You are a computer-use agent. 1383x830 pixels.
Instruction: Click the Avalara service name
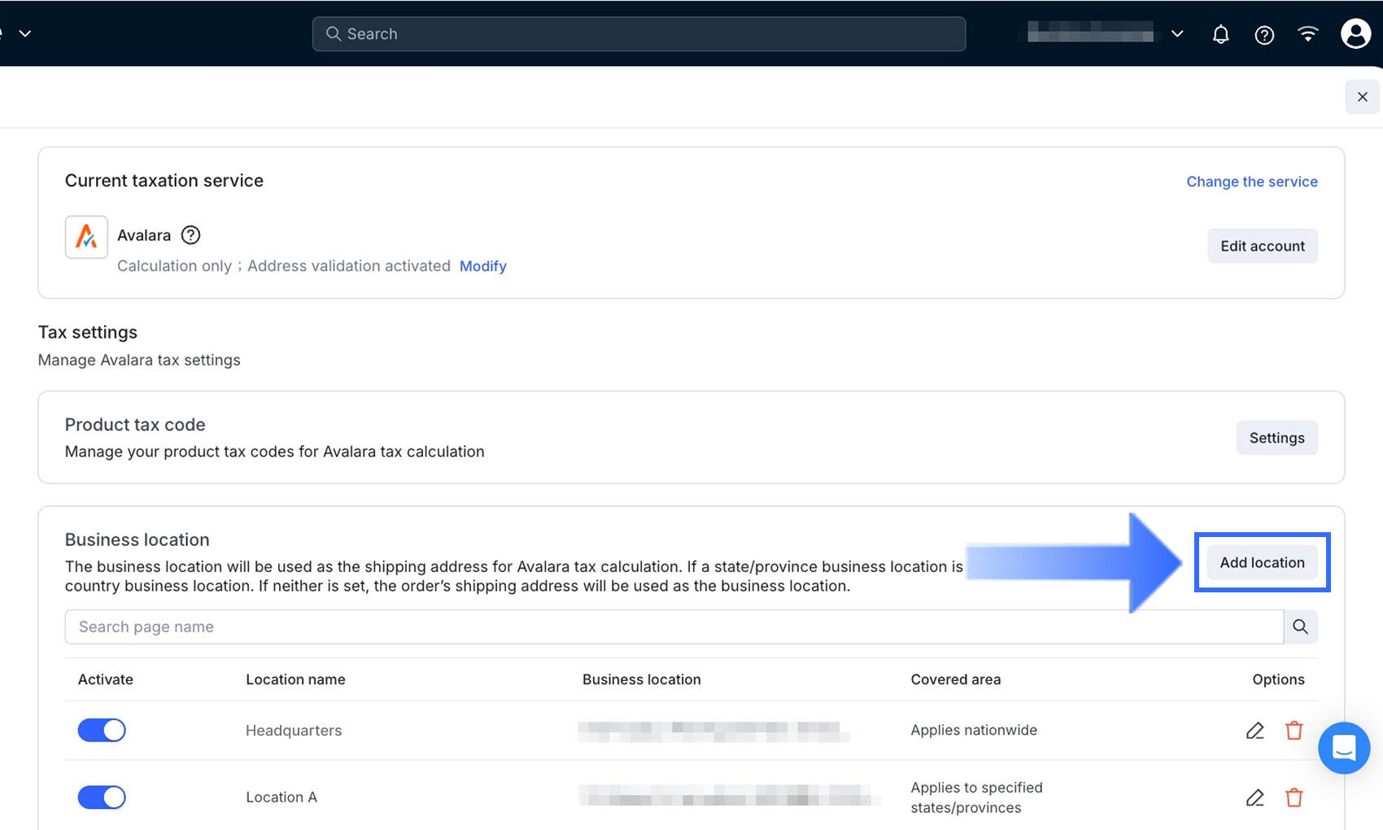(x=144, y=235)
